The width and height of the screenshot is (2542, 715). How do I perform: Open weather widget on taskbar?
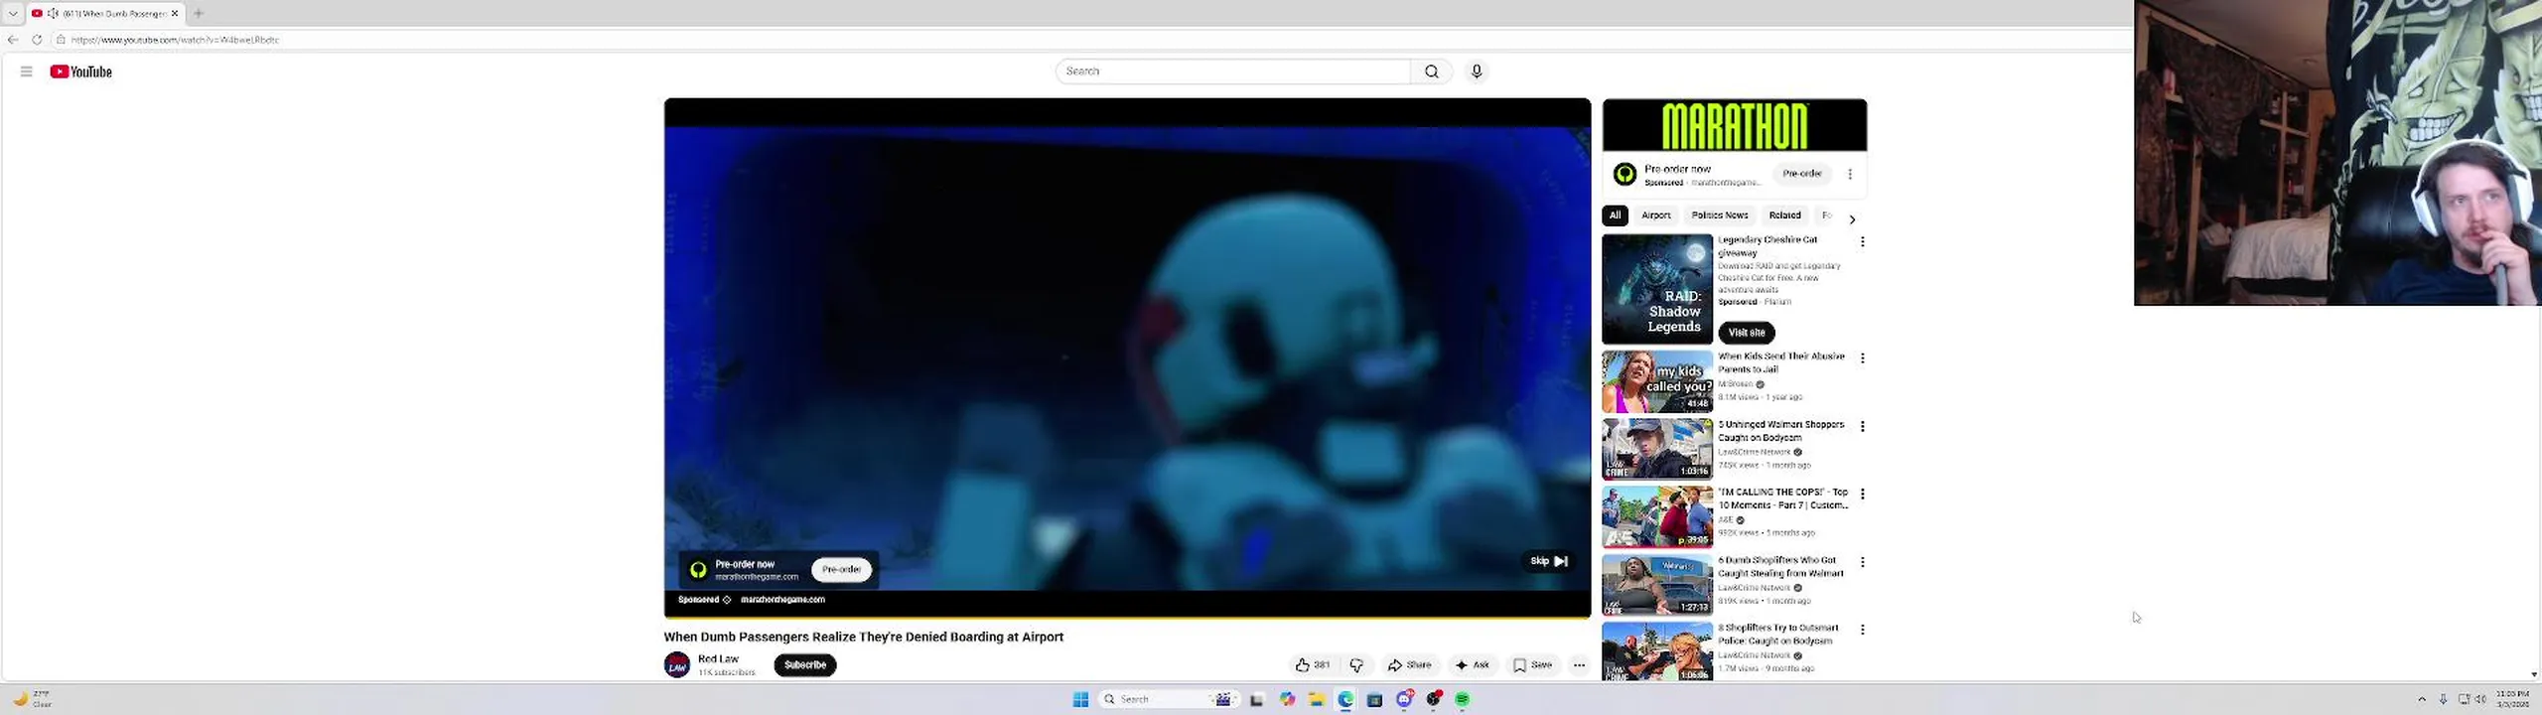tap(31, 699)
